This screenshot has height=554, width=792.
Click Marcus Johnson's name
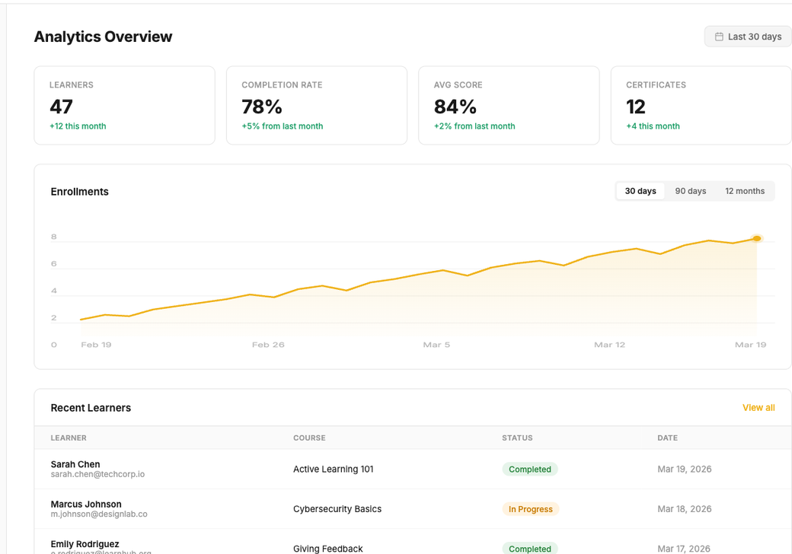pos(86,504)
